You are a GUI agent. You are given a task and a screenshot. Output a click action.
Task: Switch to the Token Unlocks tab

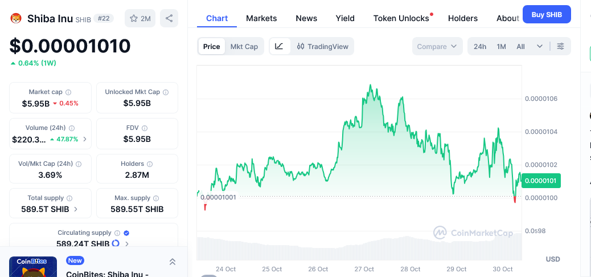pyautogui.click(x=401, y=18)
